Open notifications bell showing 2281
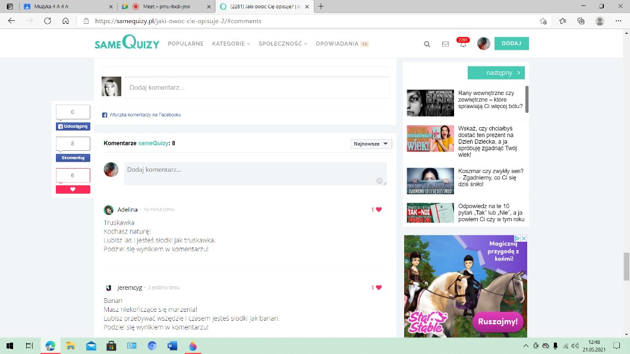The image size is (630, 354). coord(463,44)
